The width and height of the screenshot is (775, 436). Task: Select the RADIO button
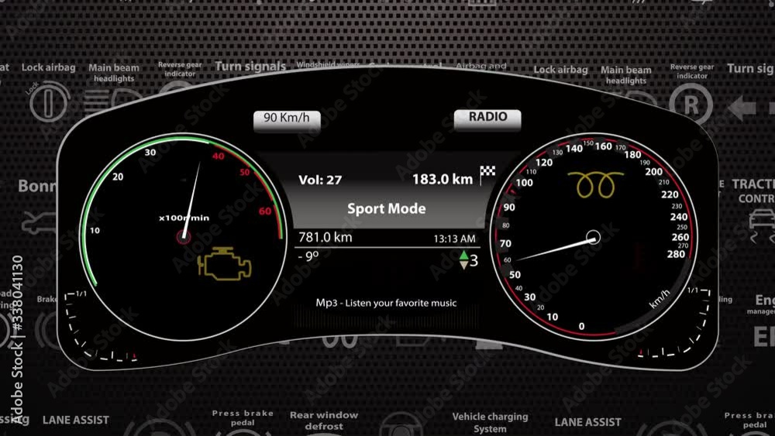pos(487,119)
